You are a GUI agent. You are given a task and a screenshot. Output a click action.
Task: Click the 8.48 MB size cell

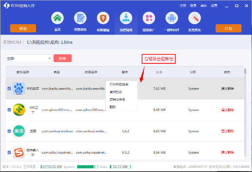(x=159, y=110)
